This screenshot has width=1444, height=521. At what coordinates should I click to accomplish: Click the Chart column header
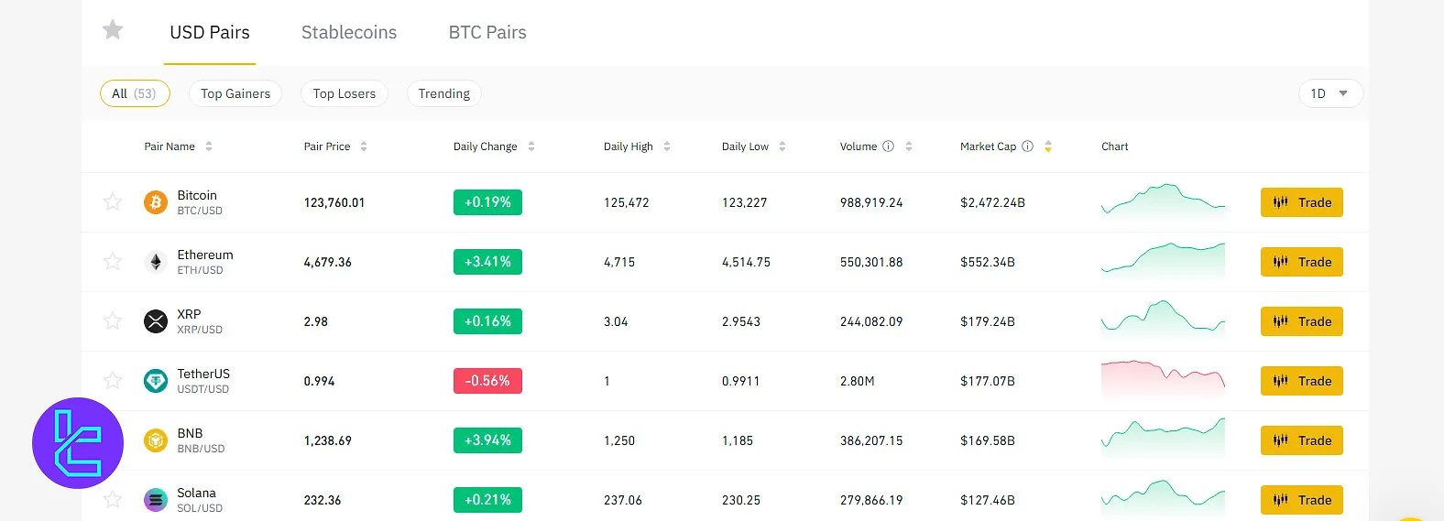[1114, 147]
